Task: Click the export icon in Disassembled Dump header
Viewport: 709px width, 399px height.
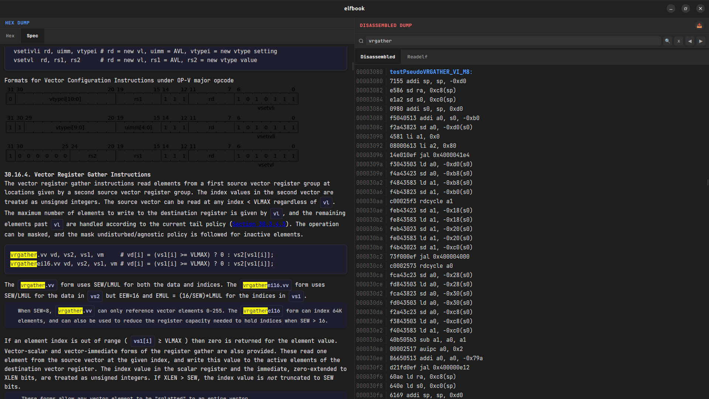Action: pyautogui.click(x=699, y=25)
